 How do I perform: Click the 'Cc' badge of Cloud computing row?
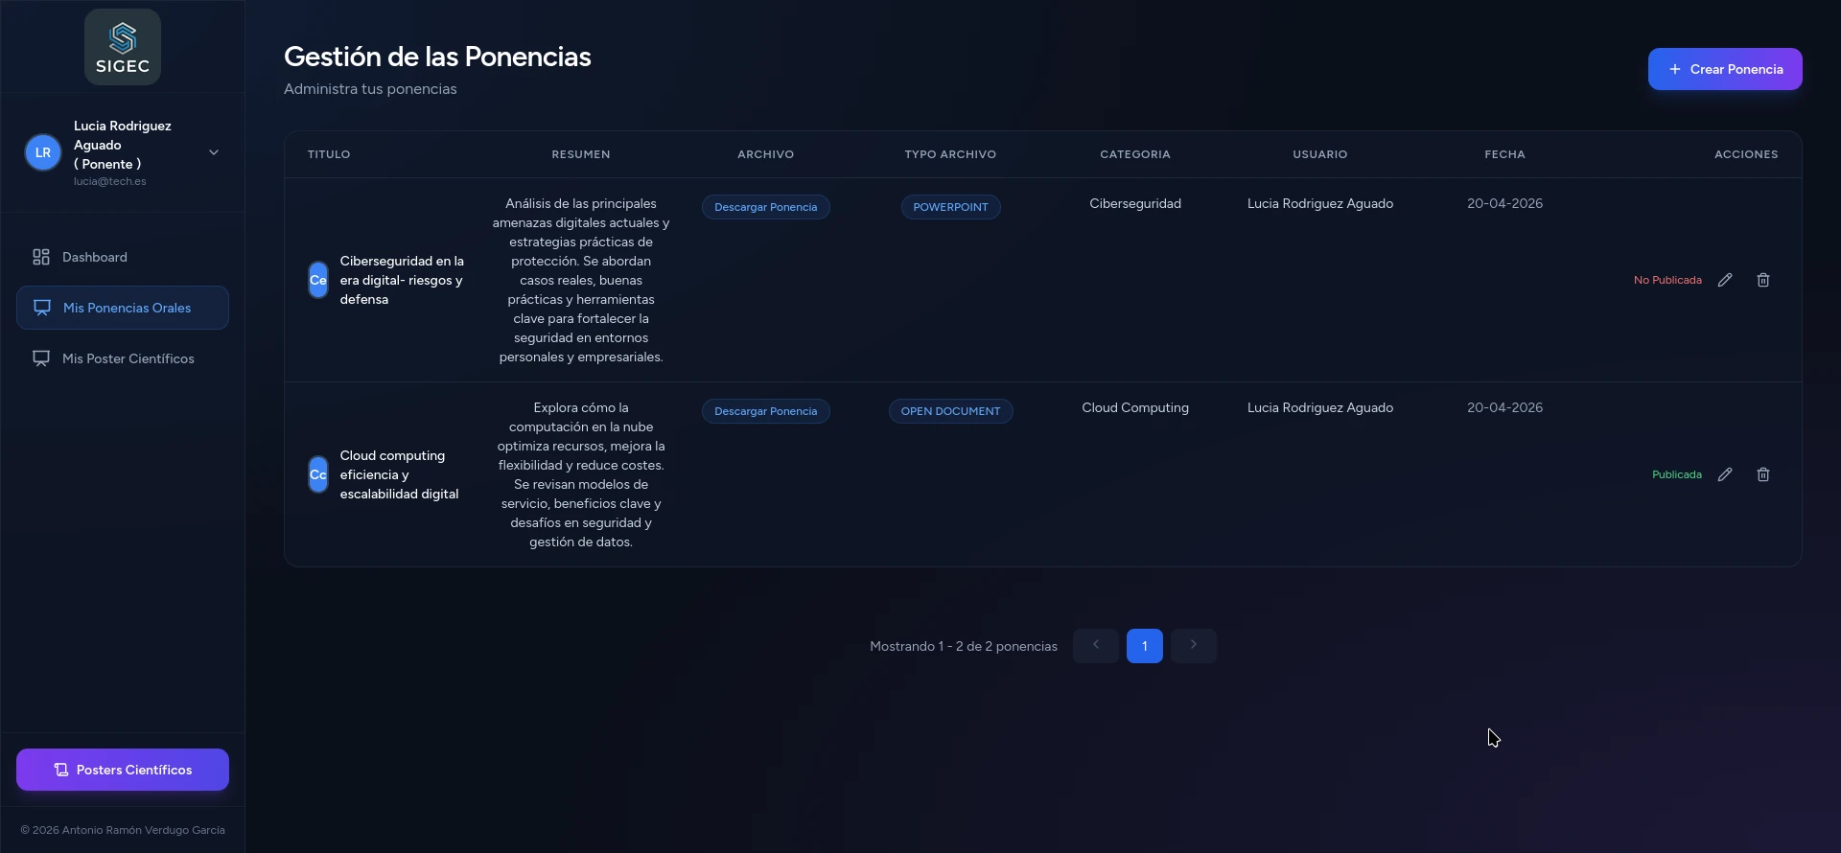click(x=318, y=474)
